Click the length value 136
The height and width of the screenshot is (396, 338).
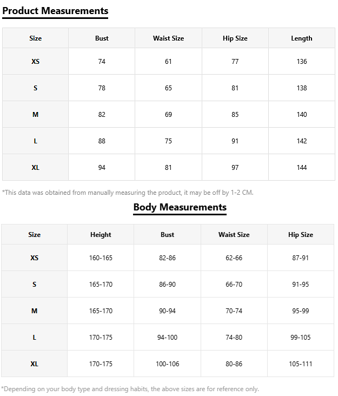tap(301, 62)
